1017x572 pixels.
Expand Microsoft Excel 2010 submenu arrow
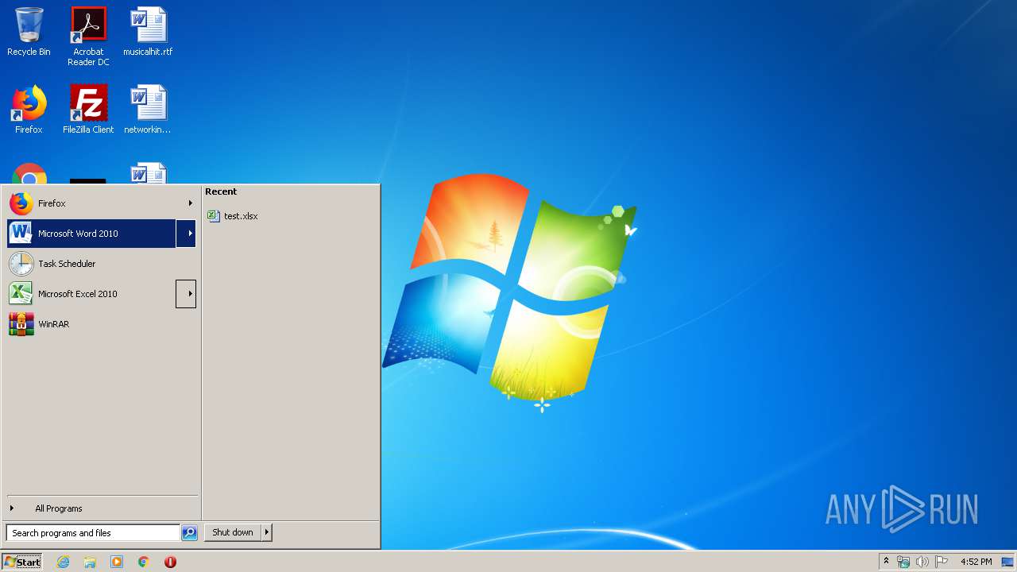coord(186,294)
